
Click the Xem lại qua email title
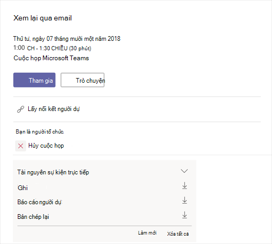coord(42,18)
